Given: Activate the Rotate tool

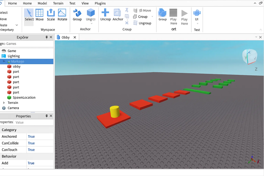Looking at the screenshot, I should click(62, 15).
